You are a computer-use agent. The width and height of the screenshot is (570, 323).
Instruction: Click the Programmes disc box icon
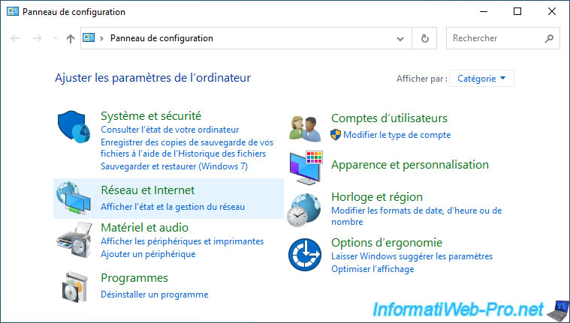(74, 285)
